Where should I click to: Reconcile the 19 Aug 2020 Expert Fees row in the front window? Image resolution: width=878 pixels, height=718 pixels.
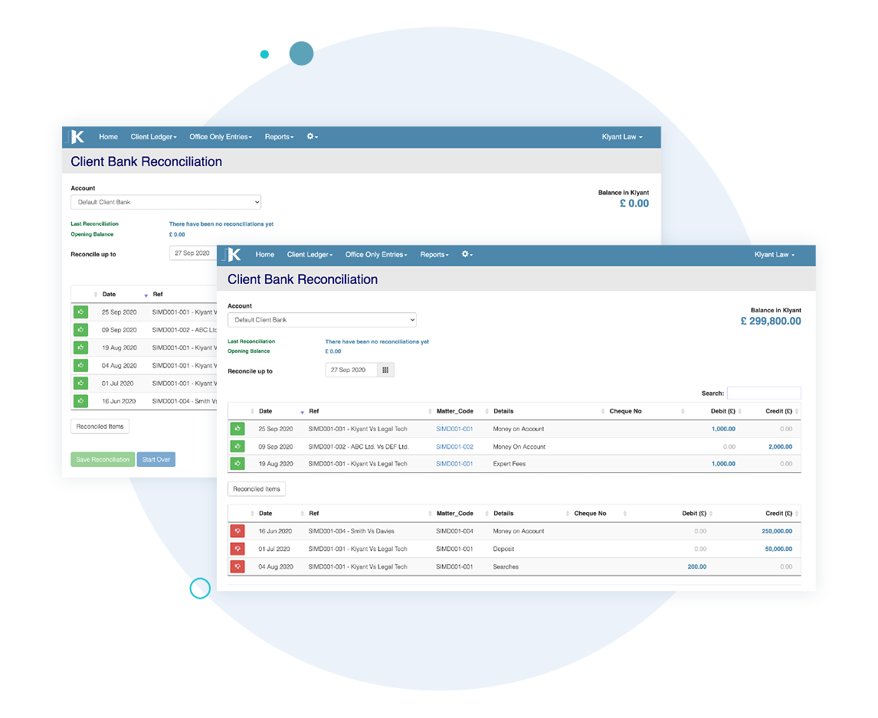coord(238,463)
